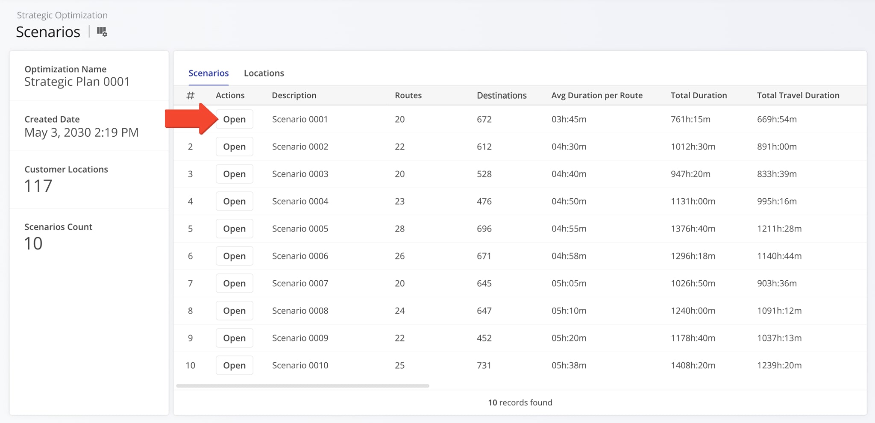Click the Strategic Plan 0001 name
875x423 pixels.
[x=77, y=82]
